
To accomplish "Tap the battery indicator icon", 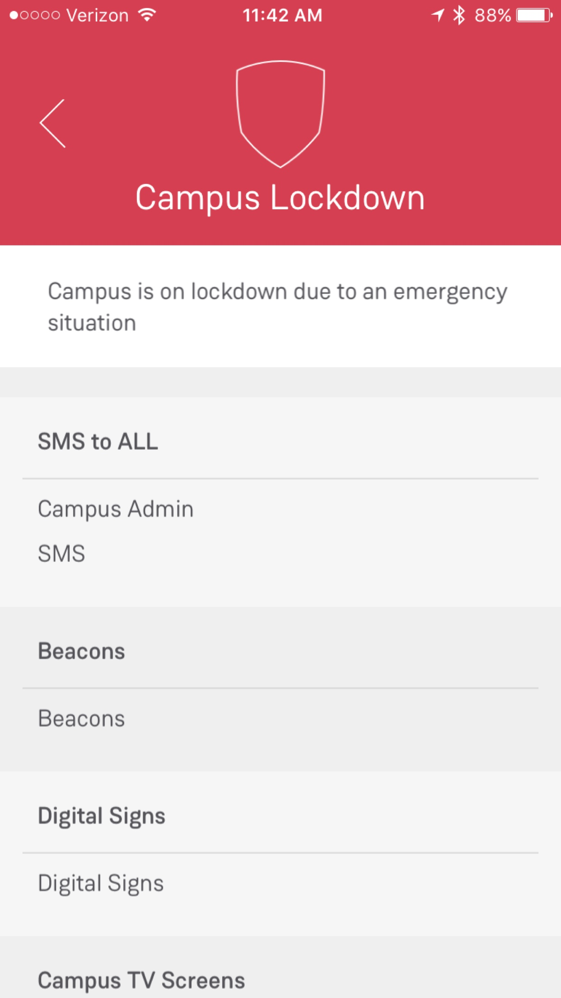I will click(534, 15).
